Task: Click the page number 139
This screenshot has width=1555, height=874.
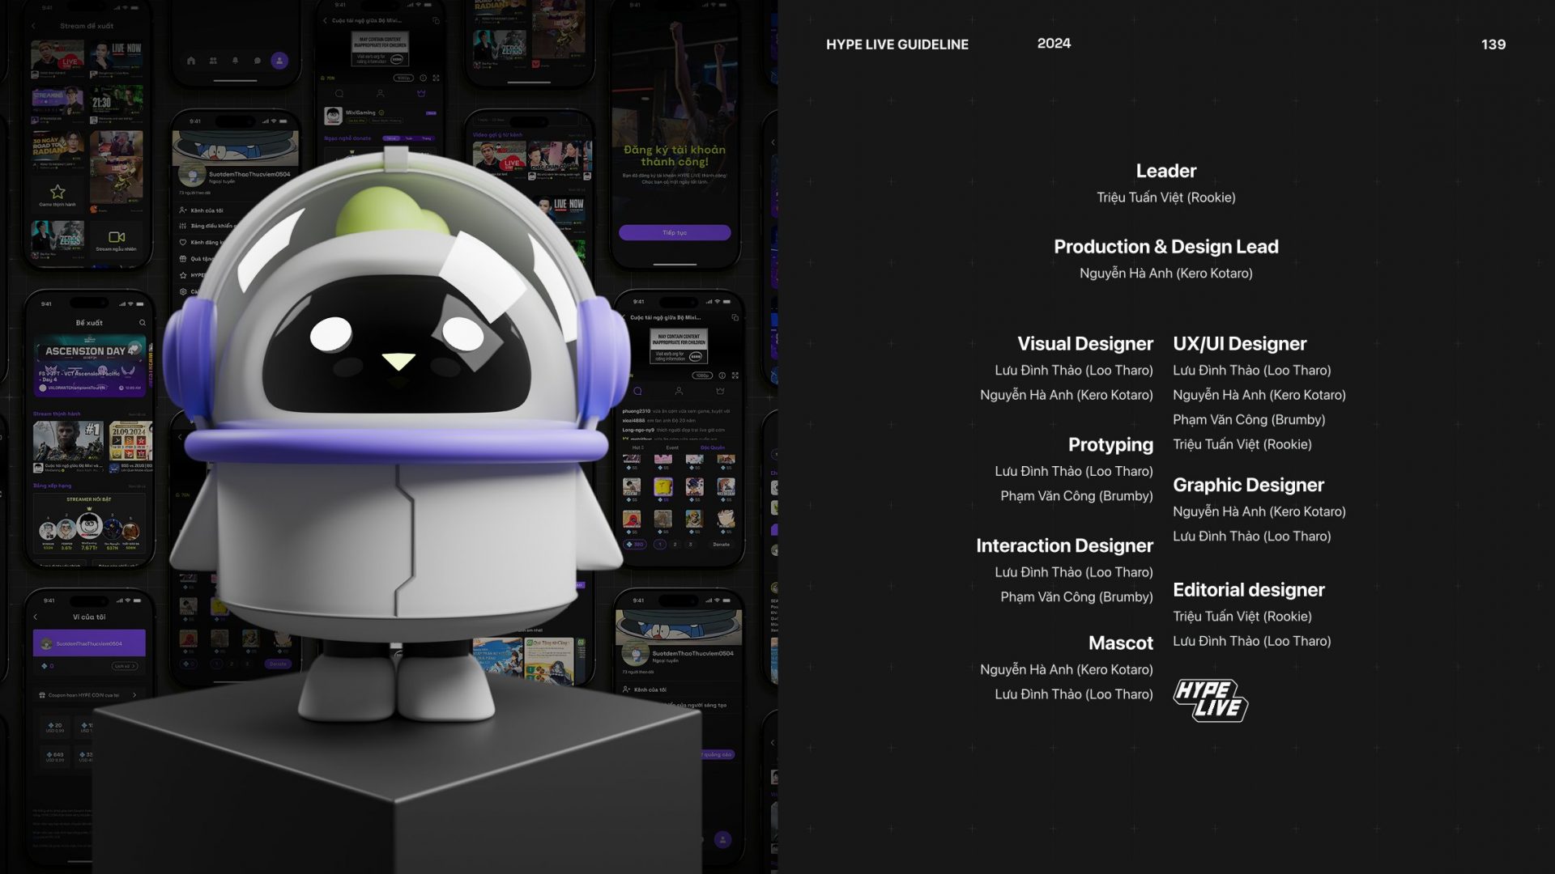Action: coord(1493,45)
